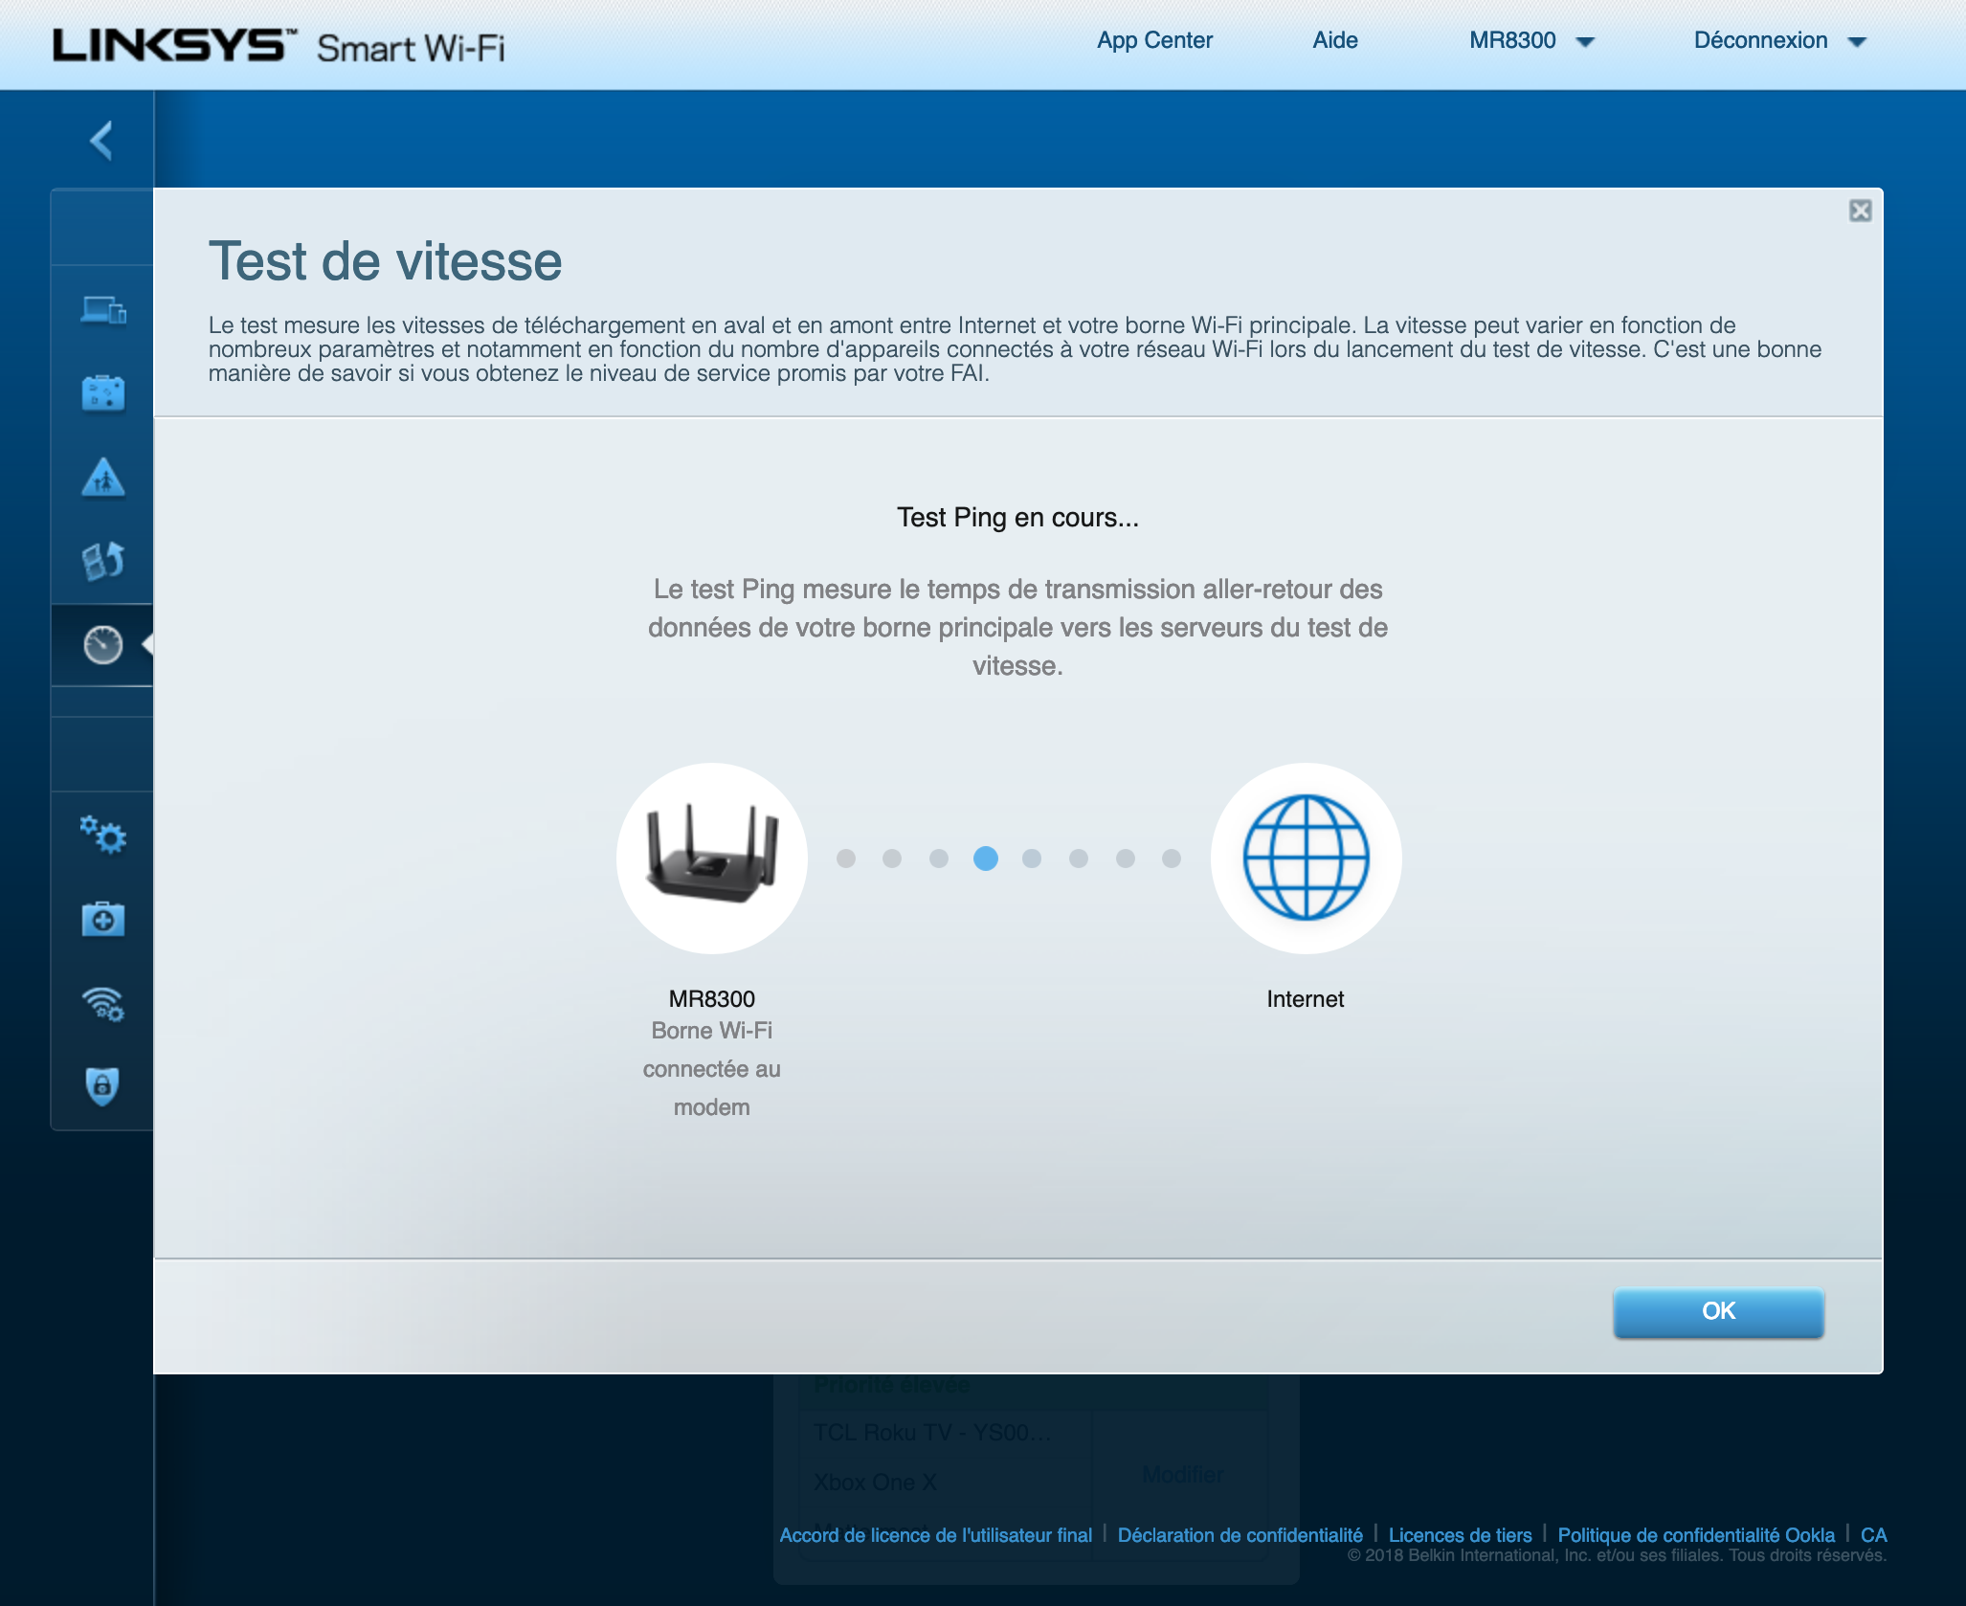Expand the Déconnexion dropdown arrow
This screenshot has height=1606, width=1966.
click(1857, 42)
